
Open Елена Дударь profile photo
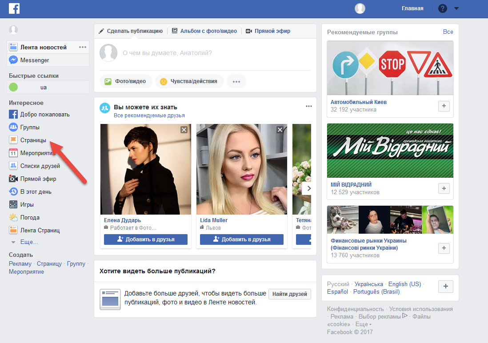pos(146,169)
